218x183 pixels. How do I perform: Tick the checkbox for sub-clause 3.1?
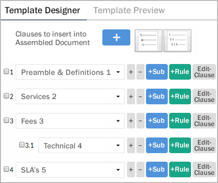click(22, 145)
